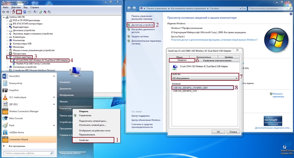Expand the Процессоры device category
This screenshot has height=158, width=294.
[7, 53]
